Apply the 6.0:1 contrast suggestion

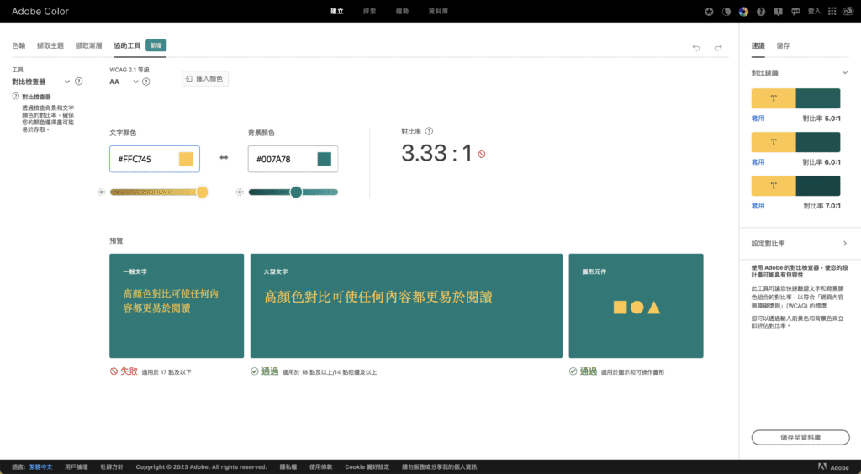point(758,162)
